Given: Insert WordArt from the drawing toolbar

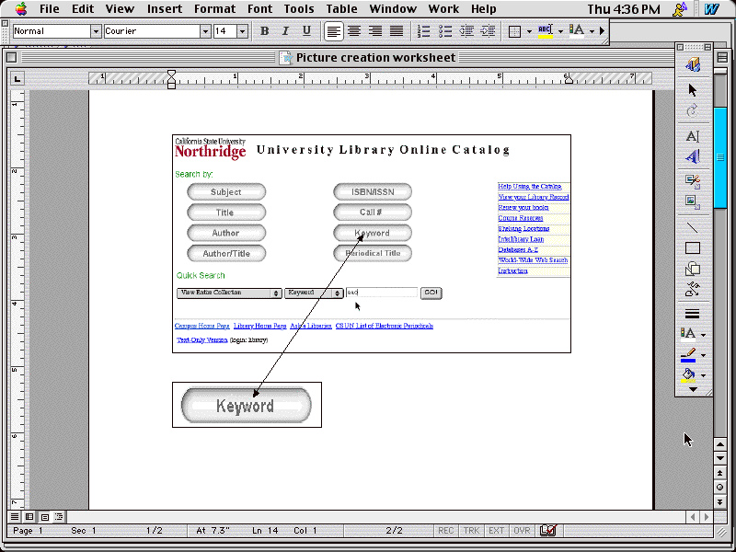Looking at the screenshot, I should 693,156.
